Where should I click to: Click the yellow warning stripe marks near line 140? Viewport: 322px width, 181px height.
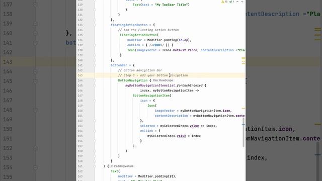[244, 61]
